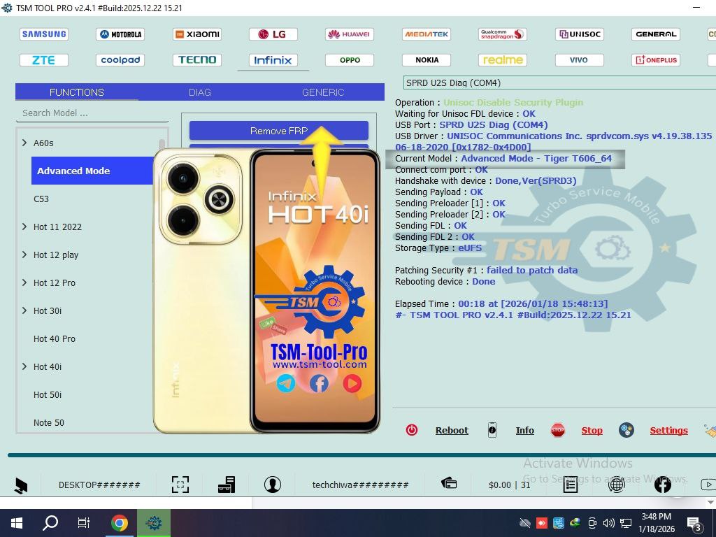Switch to the GENERIC tab
Viewport: 716px width, 537px height.
click(x=323, y=92)
